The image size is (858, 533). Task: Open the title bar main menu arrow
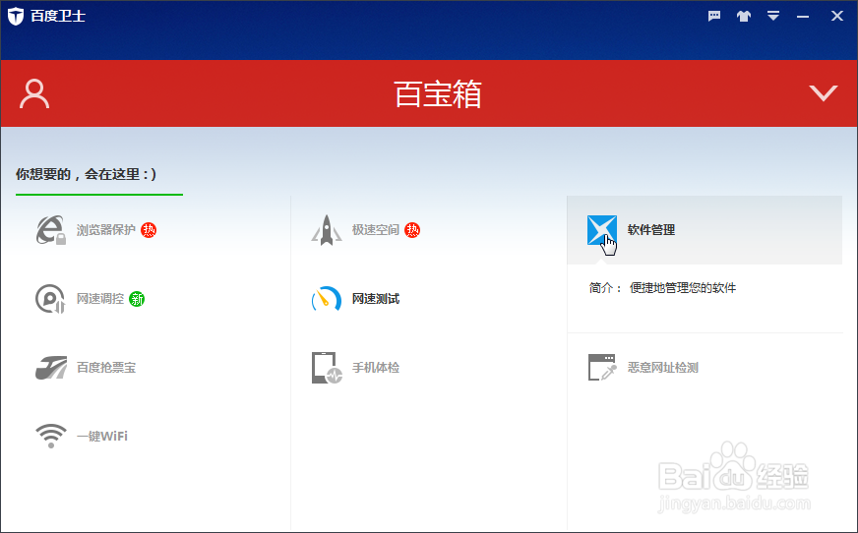[x=773, y=16]
